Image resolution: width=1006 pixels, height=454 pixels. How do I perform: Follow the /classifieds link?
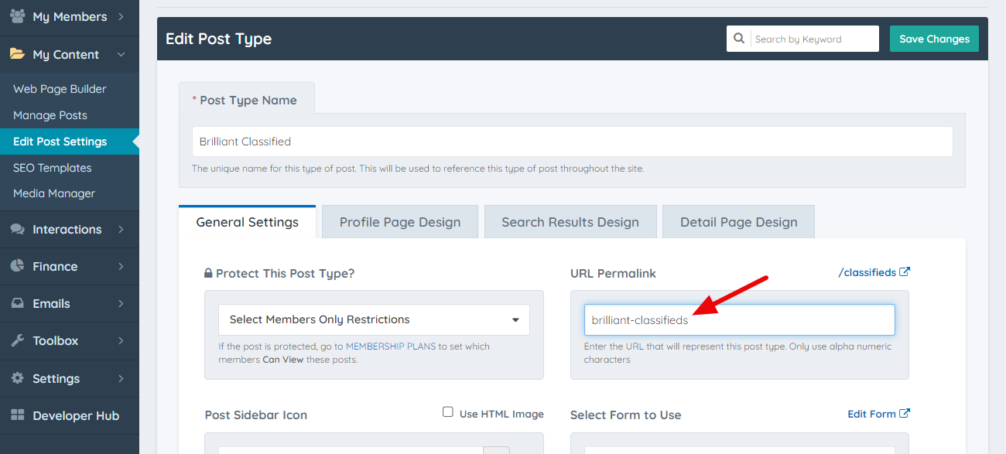pyautogui.click(x=867, y=272)
